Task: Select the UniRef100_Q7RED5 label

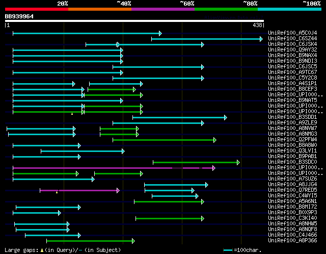Action: (292, 190)
